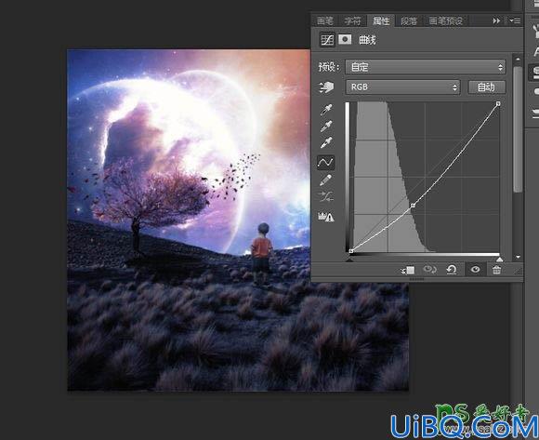
Task: Reset adjustment to defaults
Action: 452,270
